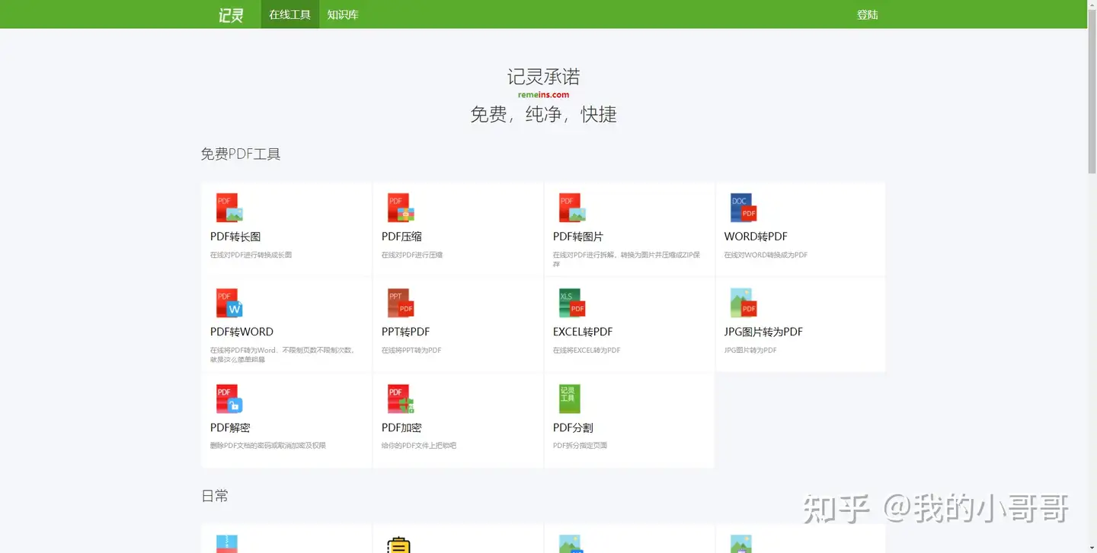
Task: Click the PPT转PDF title link
Action: (406, 332)
